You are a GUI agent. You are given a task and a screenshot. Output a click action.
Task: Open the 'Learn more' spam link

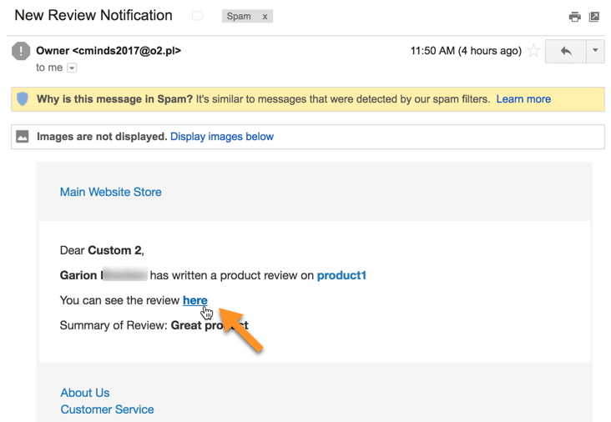523,99
